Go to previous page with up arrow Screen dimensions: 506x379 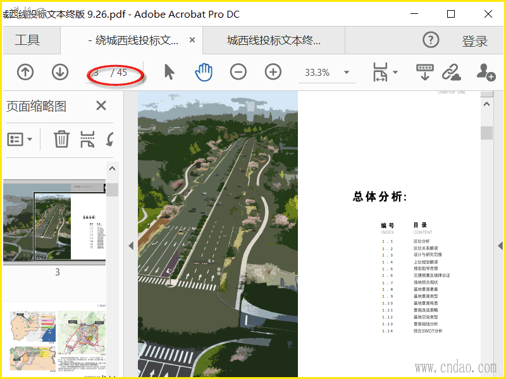coord(25,72)
